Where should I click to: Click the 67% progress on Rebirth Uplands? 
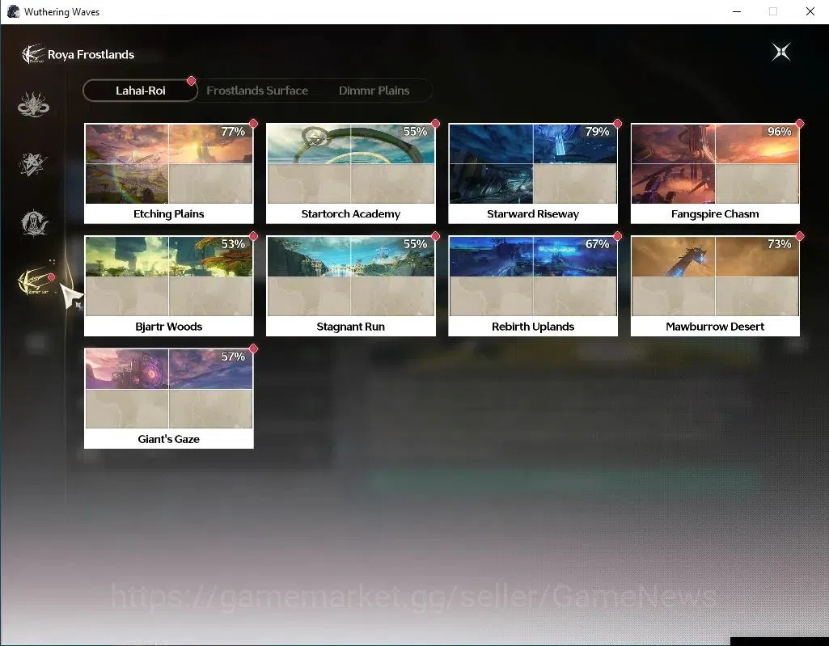[x=598, y=244]
